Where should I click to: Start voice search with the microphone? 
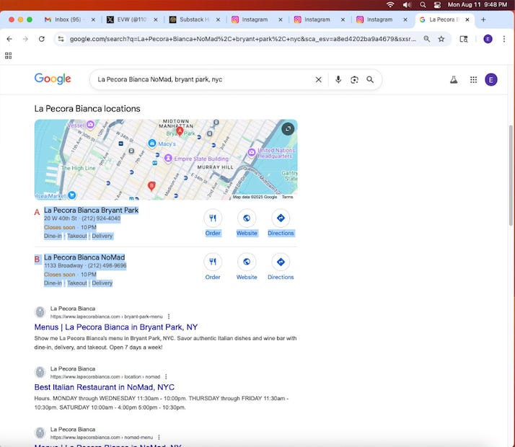coord(338,79)
